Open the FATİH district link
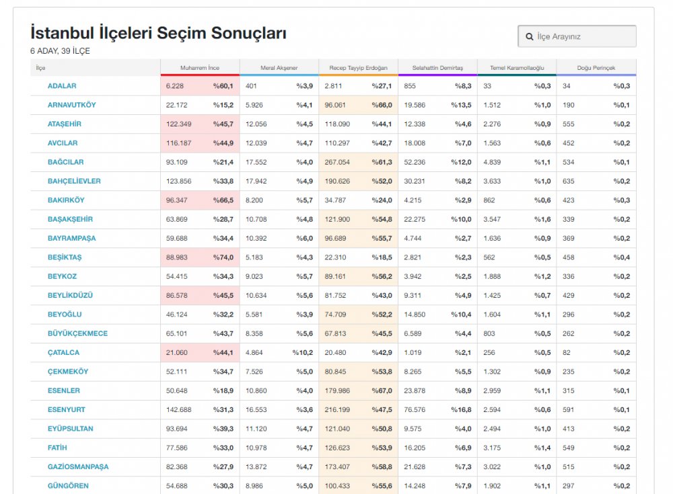Viewport: 673px width, 494px height. (x=57, y=448)
